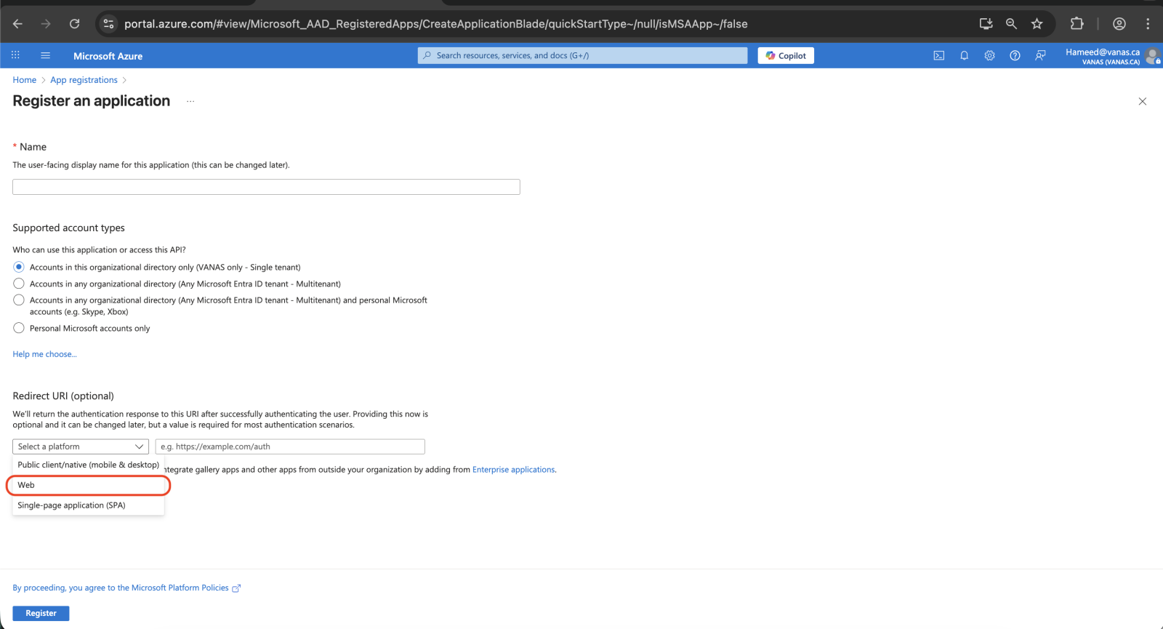The height and width of the screenshot is (629, 1163).
Task: Open the Enterprise applications link
Action: (x=513, y=470)
